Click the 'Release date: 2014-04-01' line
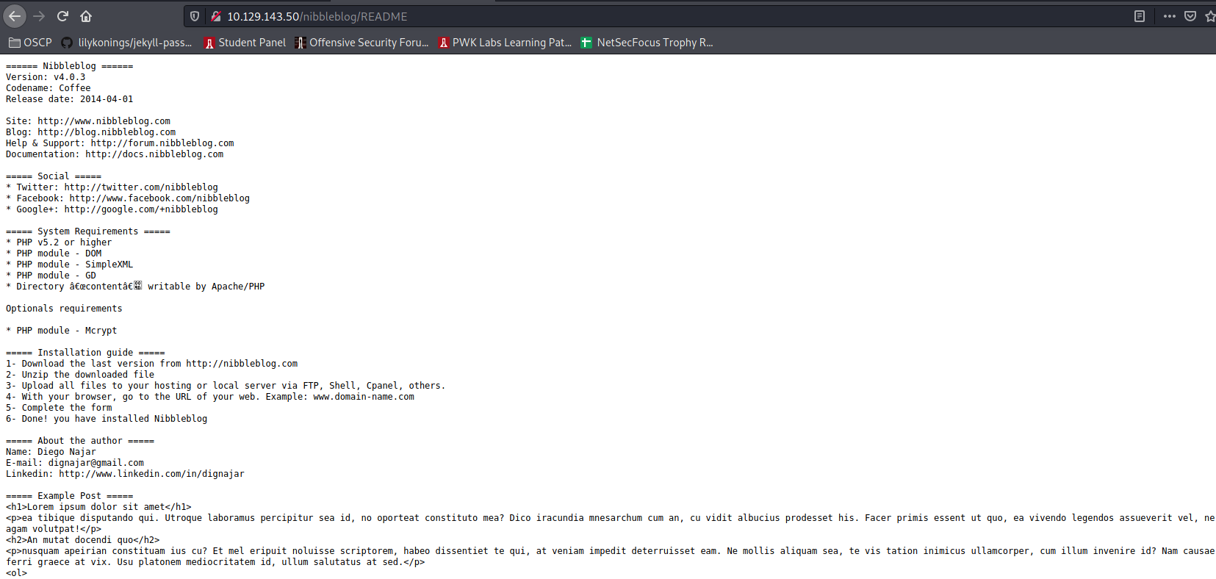The image size is (1216, 579). pyautogui.click(x=70, y=99)
